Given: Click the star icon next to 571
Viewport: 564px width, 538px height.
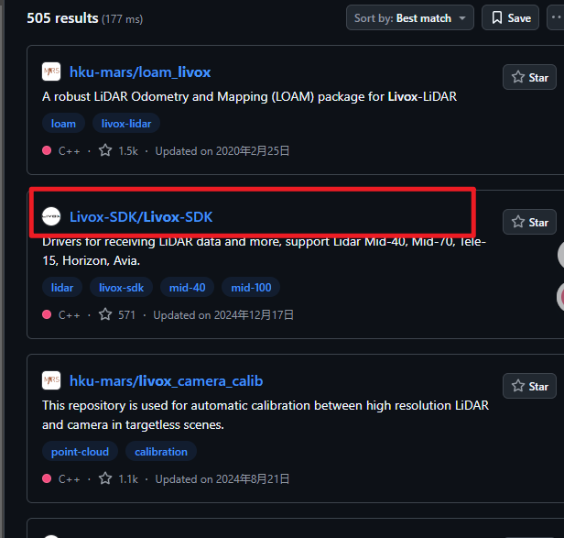Looking at the screenshot, I should pos(105,314).
